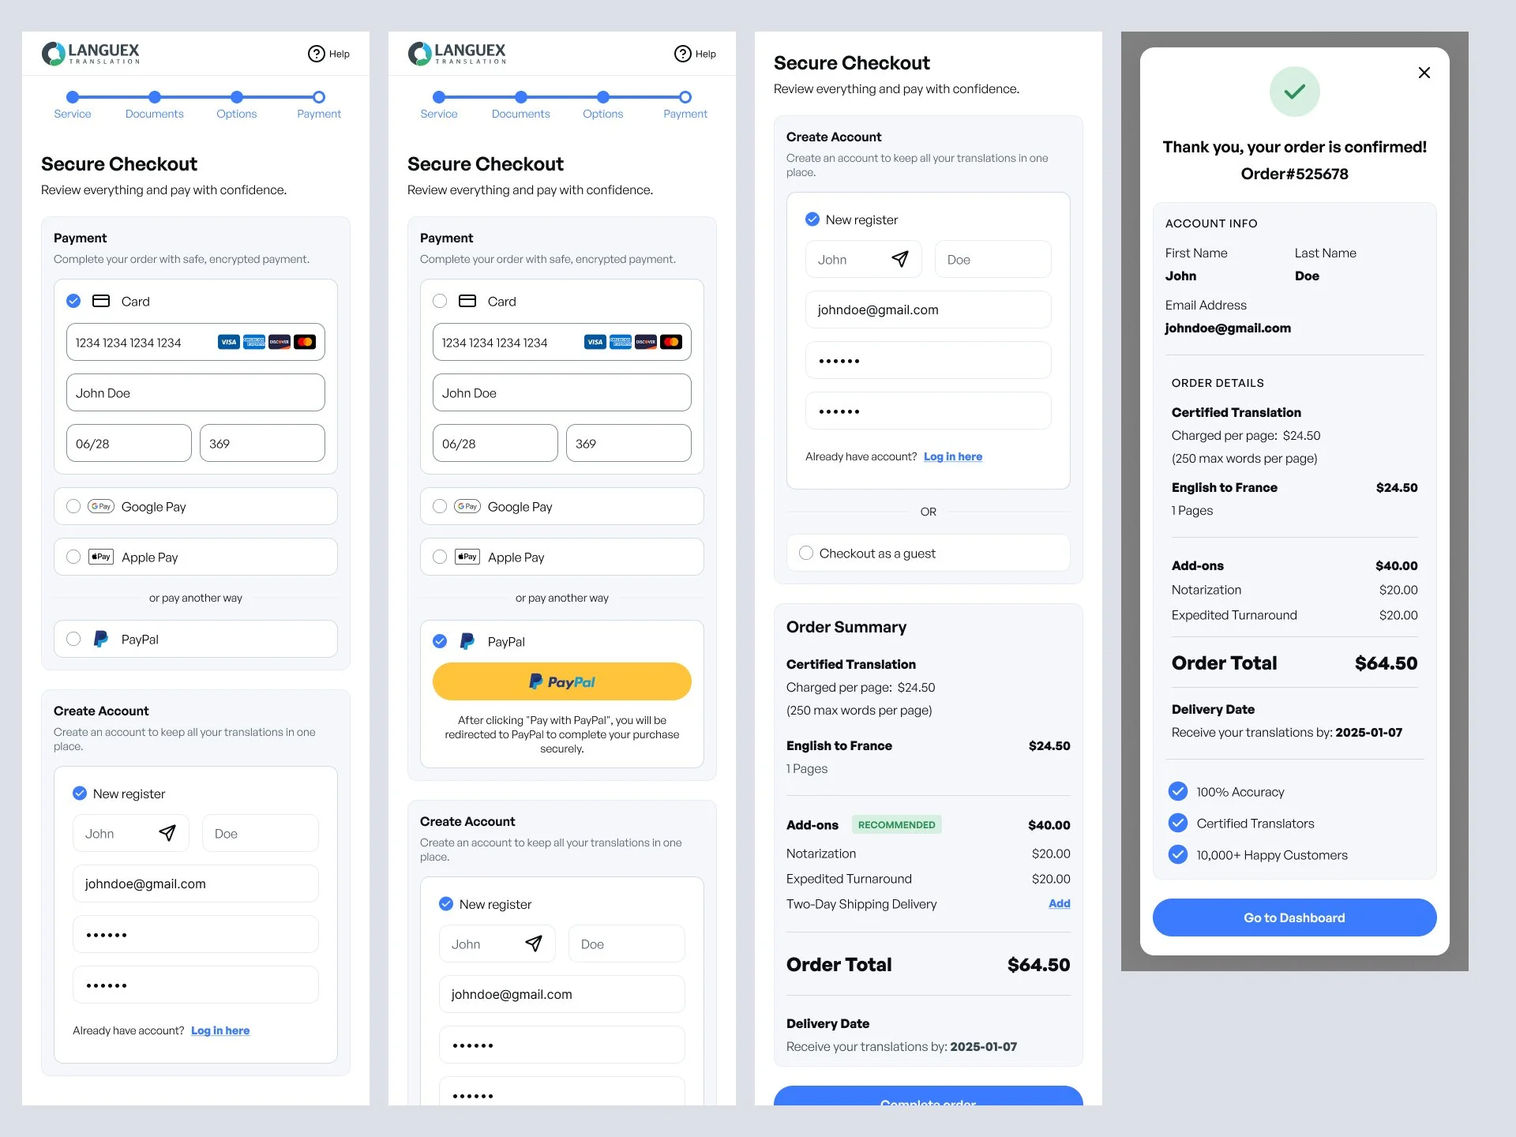Check the New register option
Image resolution: width=1516 pixels, height=1137 pixels.
80,794
